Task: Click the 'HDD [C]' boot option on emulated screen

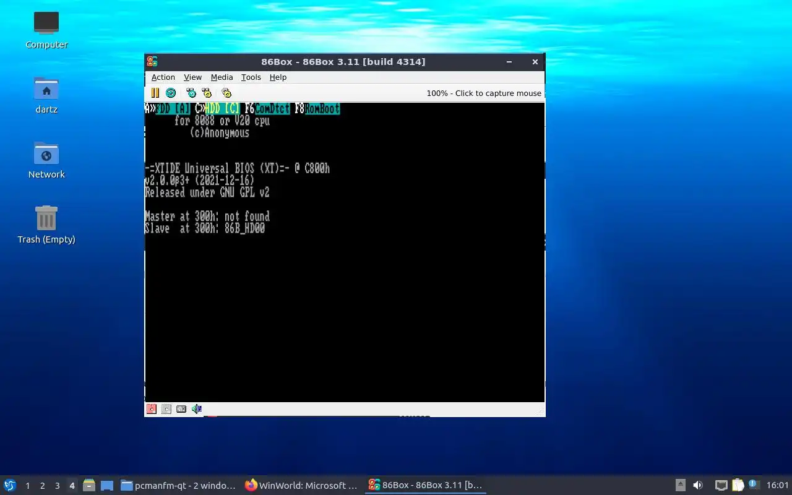Action: (x=223, y=109)
